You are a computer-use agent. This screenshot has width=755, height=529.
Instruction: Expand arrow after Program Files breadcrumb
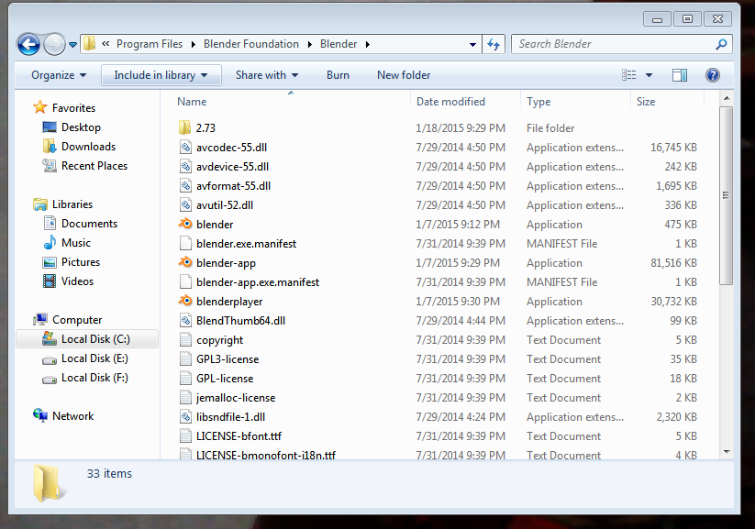(194, 44)
